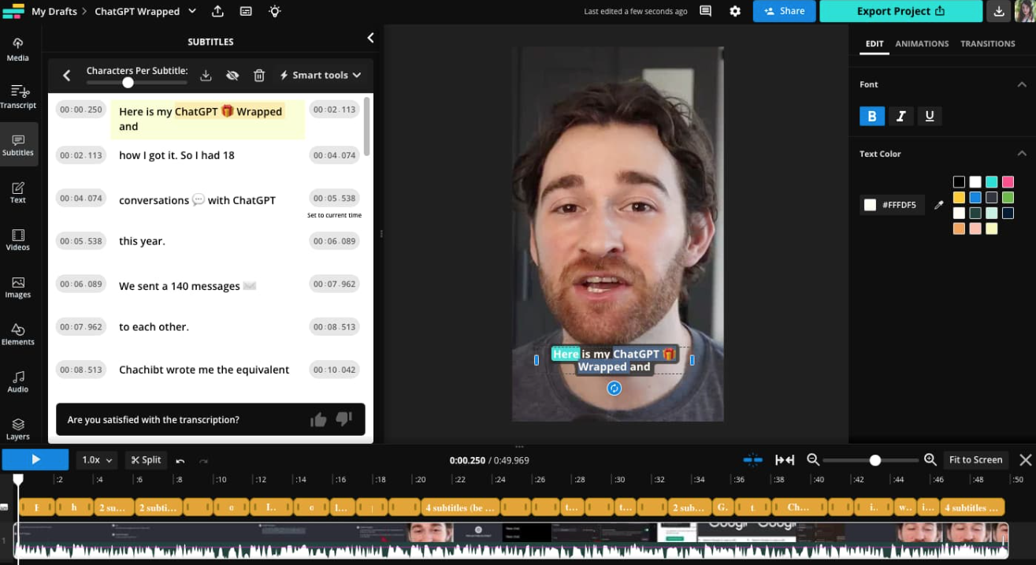Toggle underline text formatting
The width and height of the screenshot is (1036, 565).
tap(930, 116)
